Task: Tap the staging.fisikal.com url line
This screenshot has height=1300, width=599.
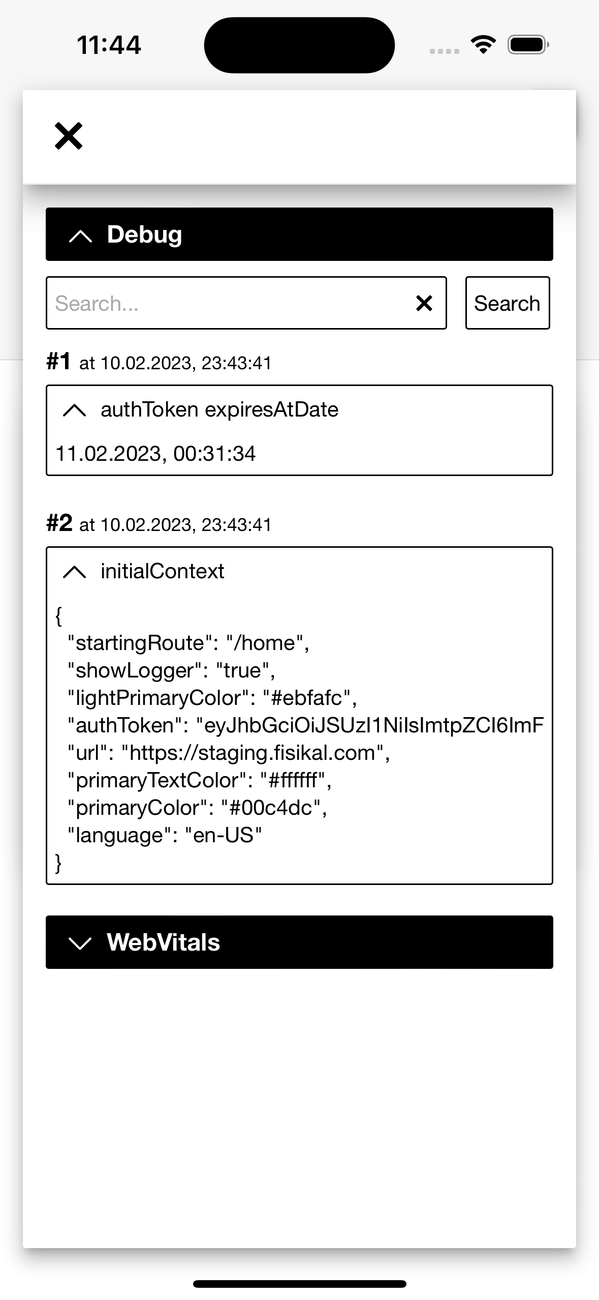Action: pyautogui.click(x=229, y=753)
